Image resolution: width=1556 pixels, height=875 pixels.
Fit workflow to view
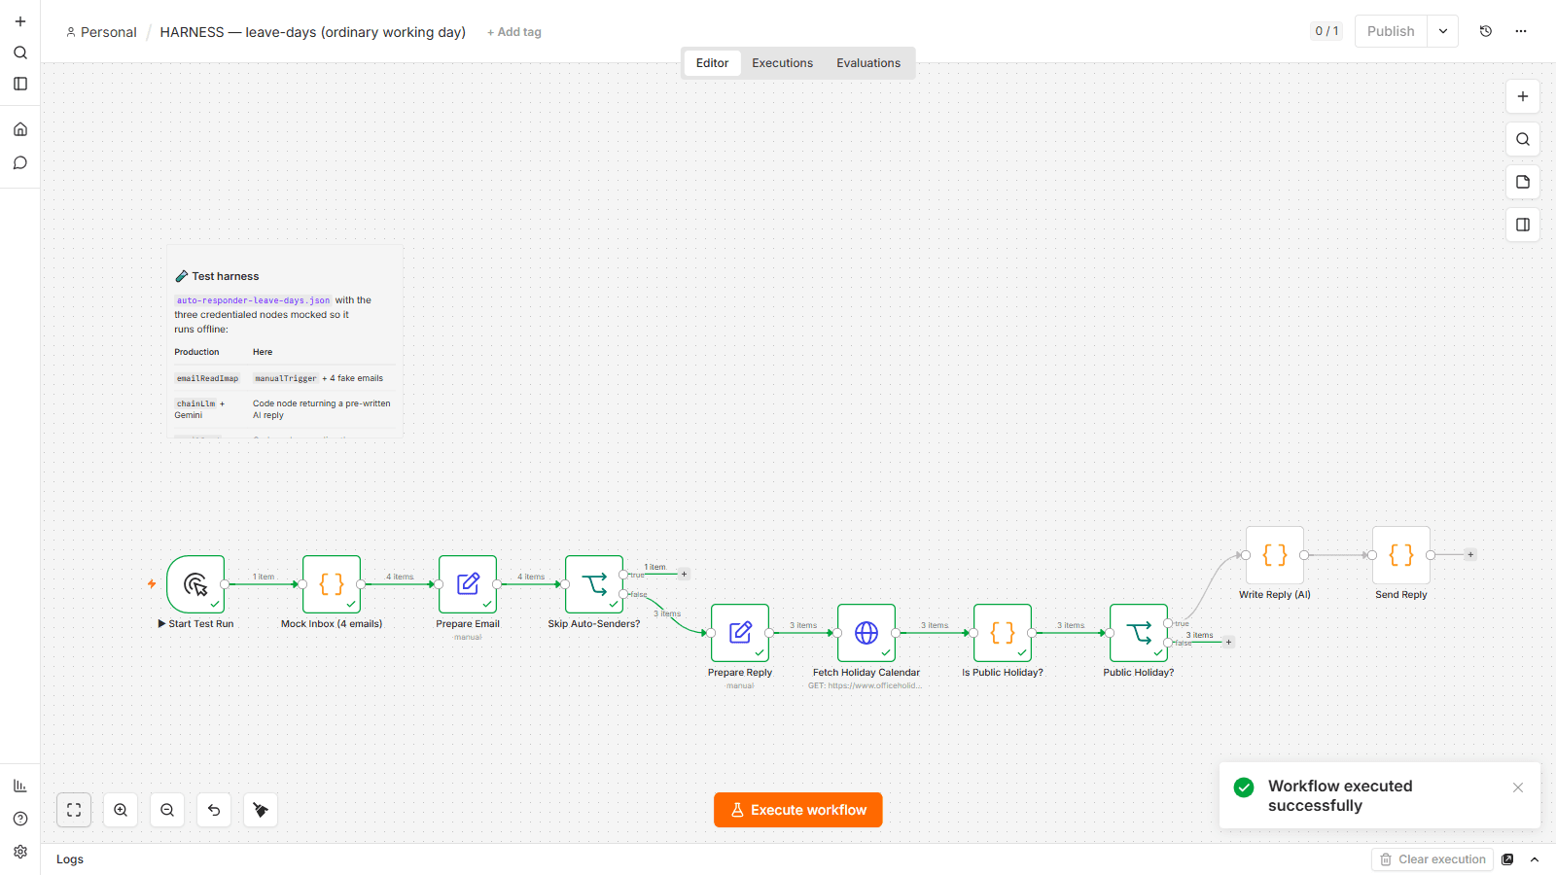pyautogui.click(x=74, y=810)
